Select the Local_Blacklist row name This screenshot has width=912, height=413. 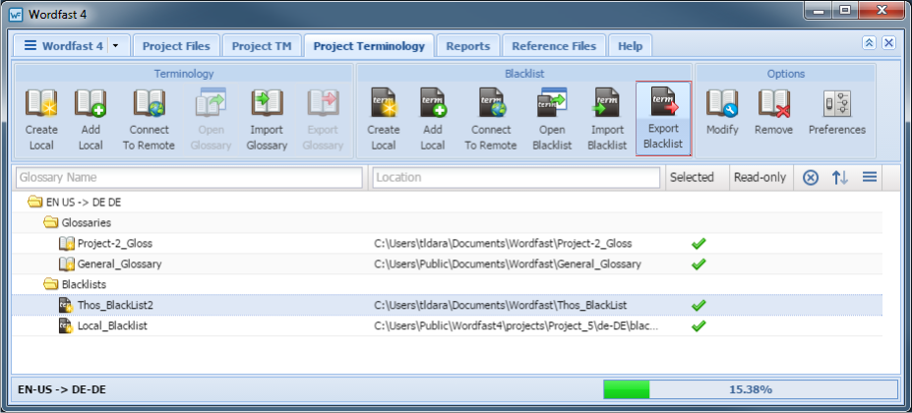point(112,325)
